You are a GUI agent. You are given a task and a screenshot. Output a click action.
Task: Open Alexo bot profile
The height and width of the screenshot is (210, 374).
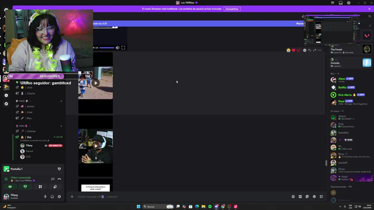click(x=351, y=80)
